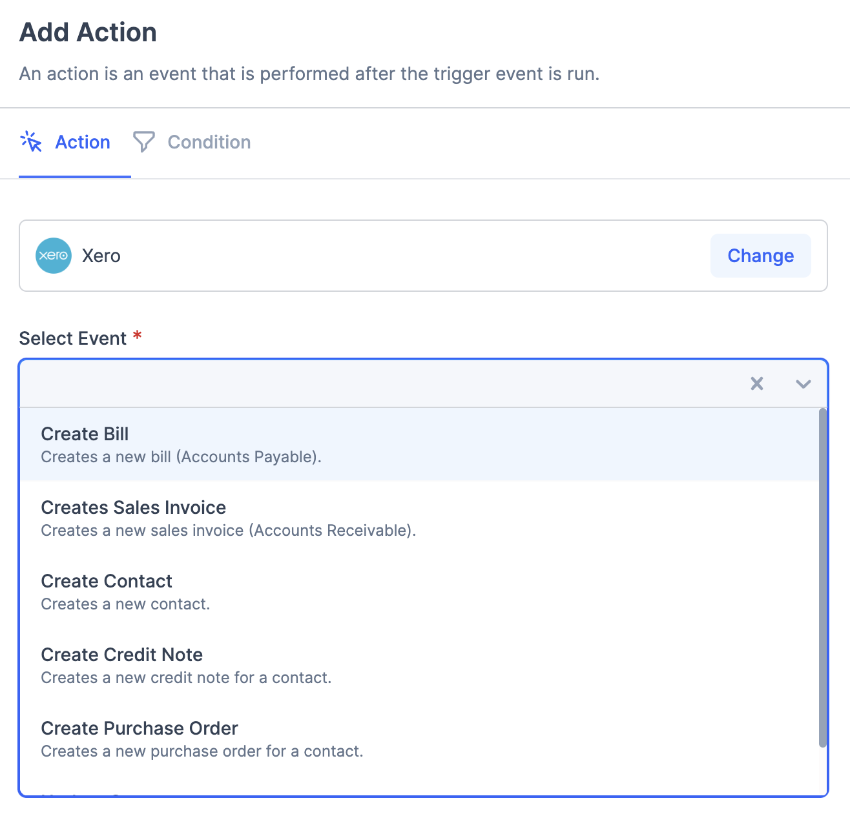Click the Xero app logo icon
Screen dimensions: 850x816
[x=53, y=256]
